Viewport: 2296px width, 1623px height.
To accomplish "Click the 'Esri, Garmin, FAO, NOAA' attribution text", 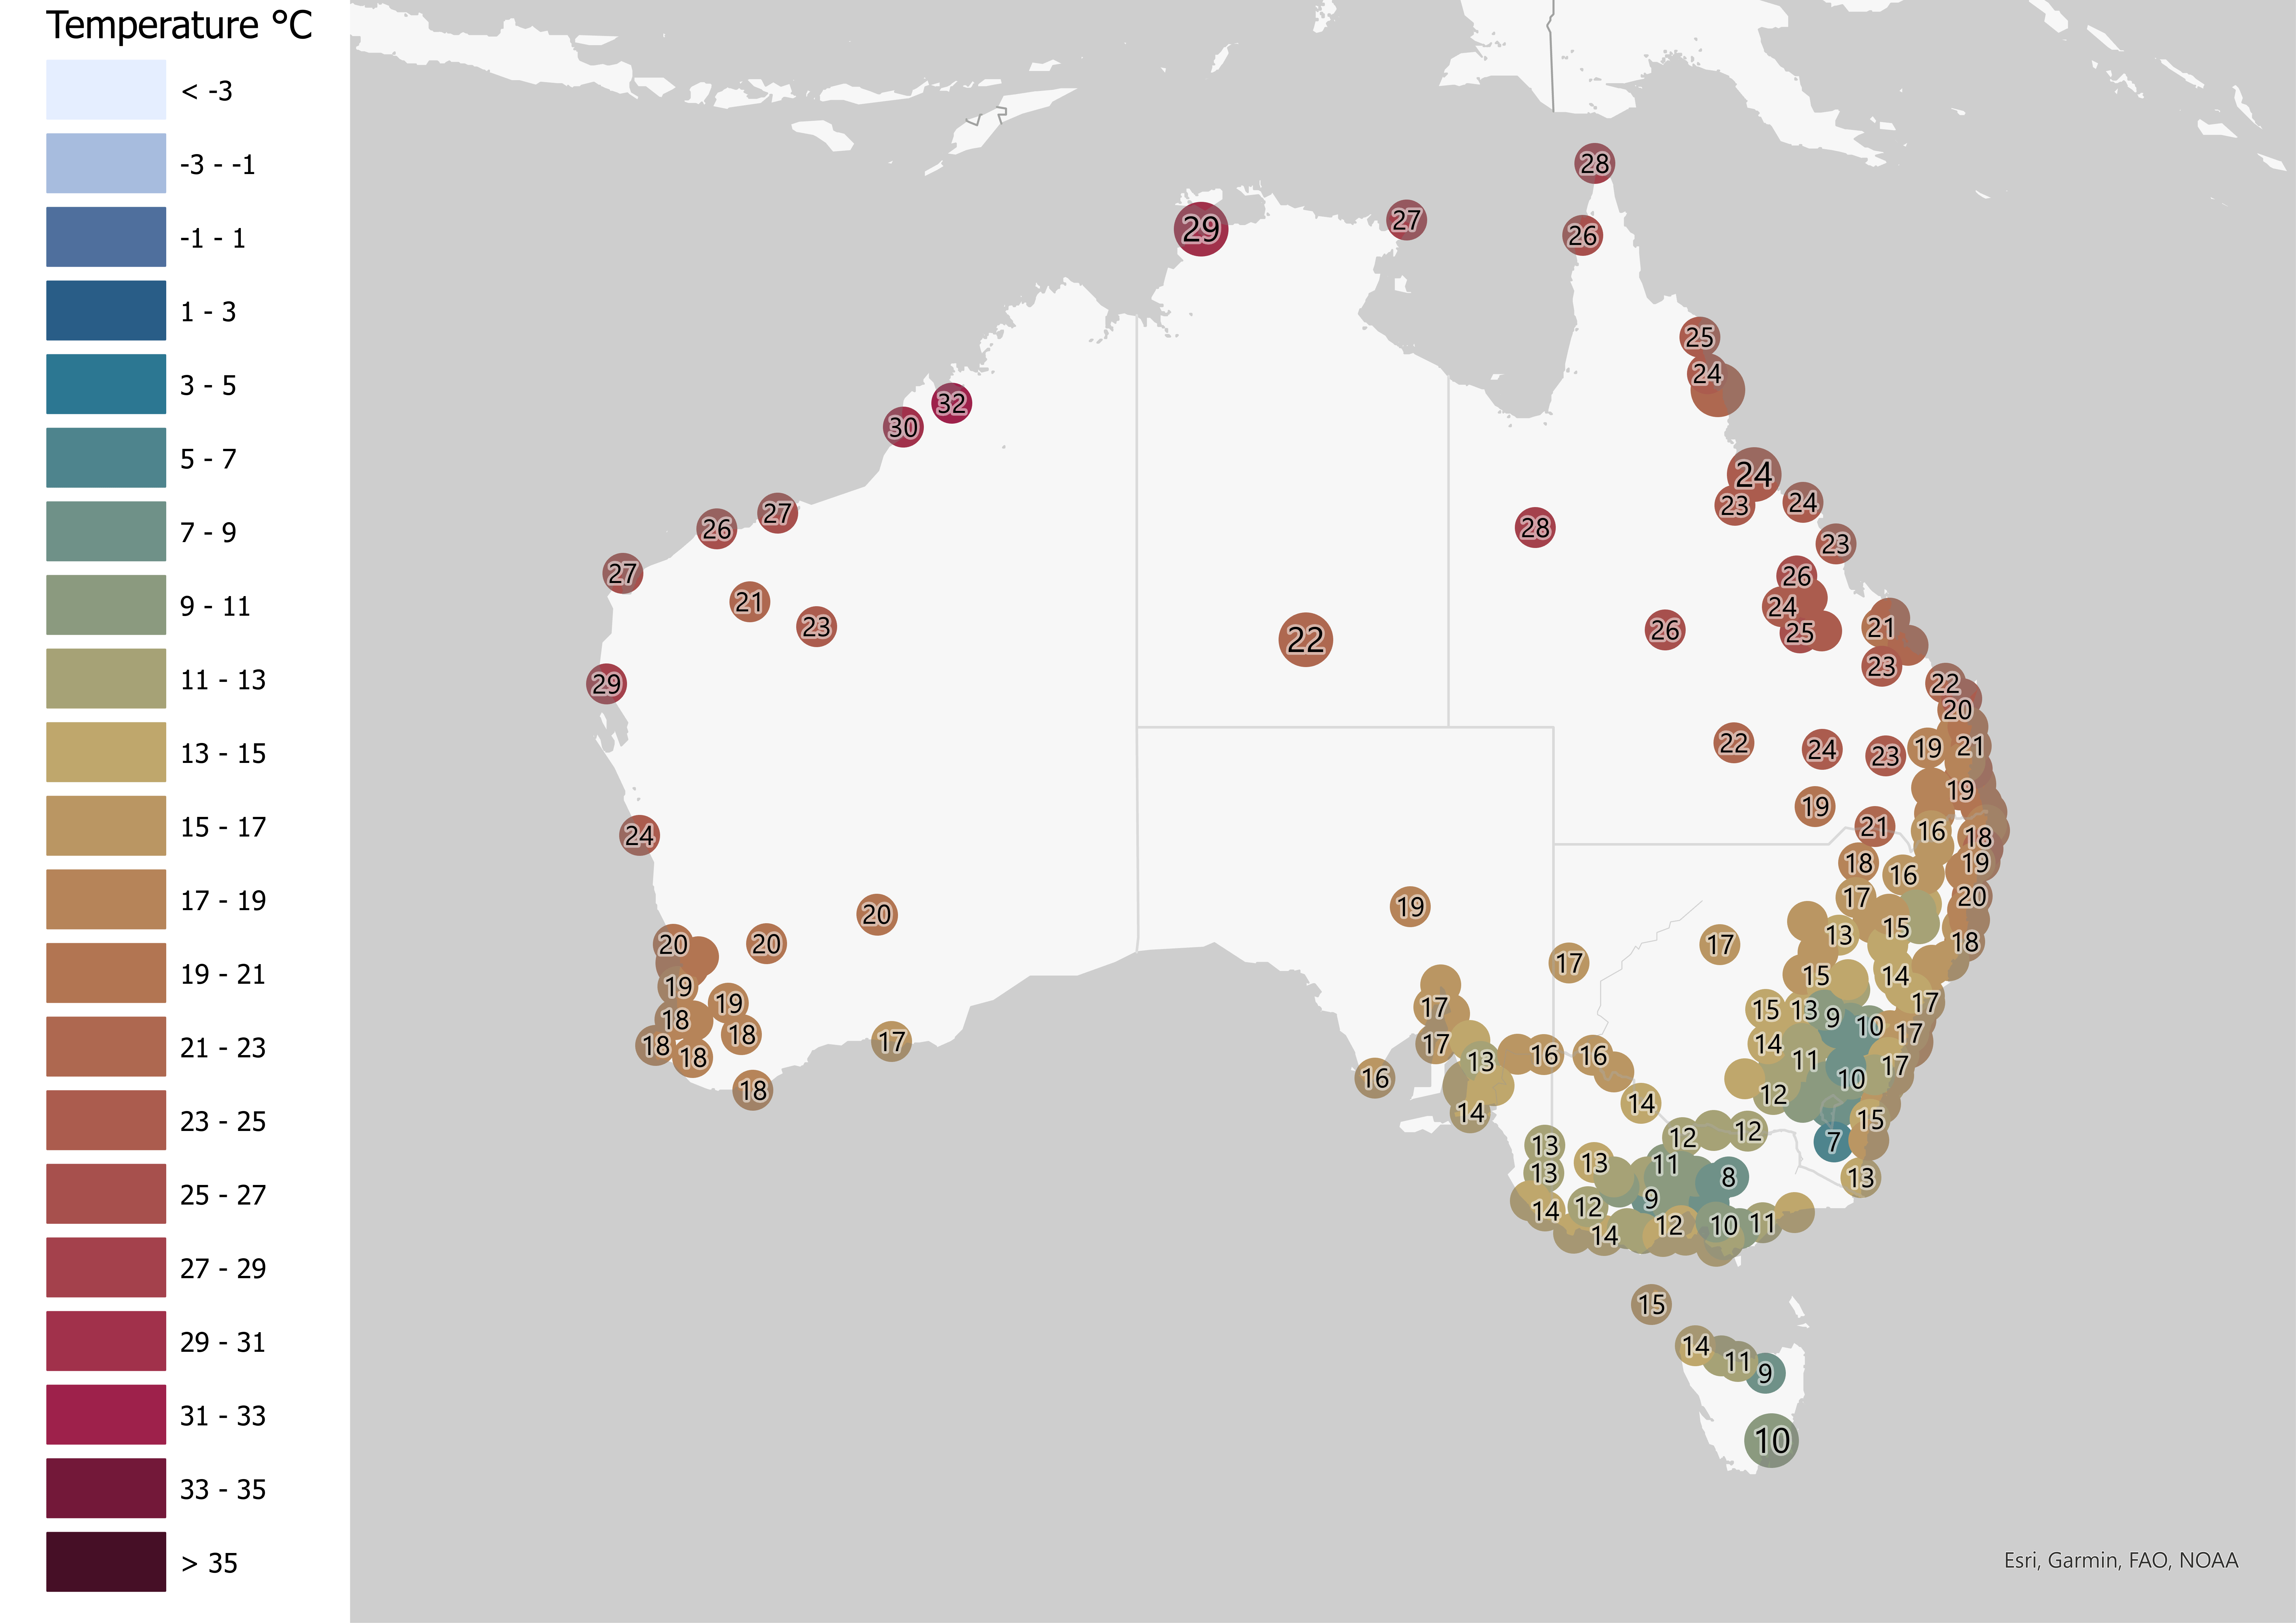I will click(2121, 1560).
